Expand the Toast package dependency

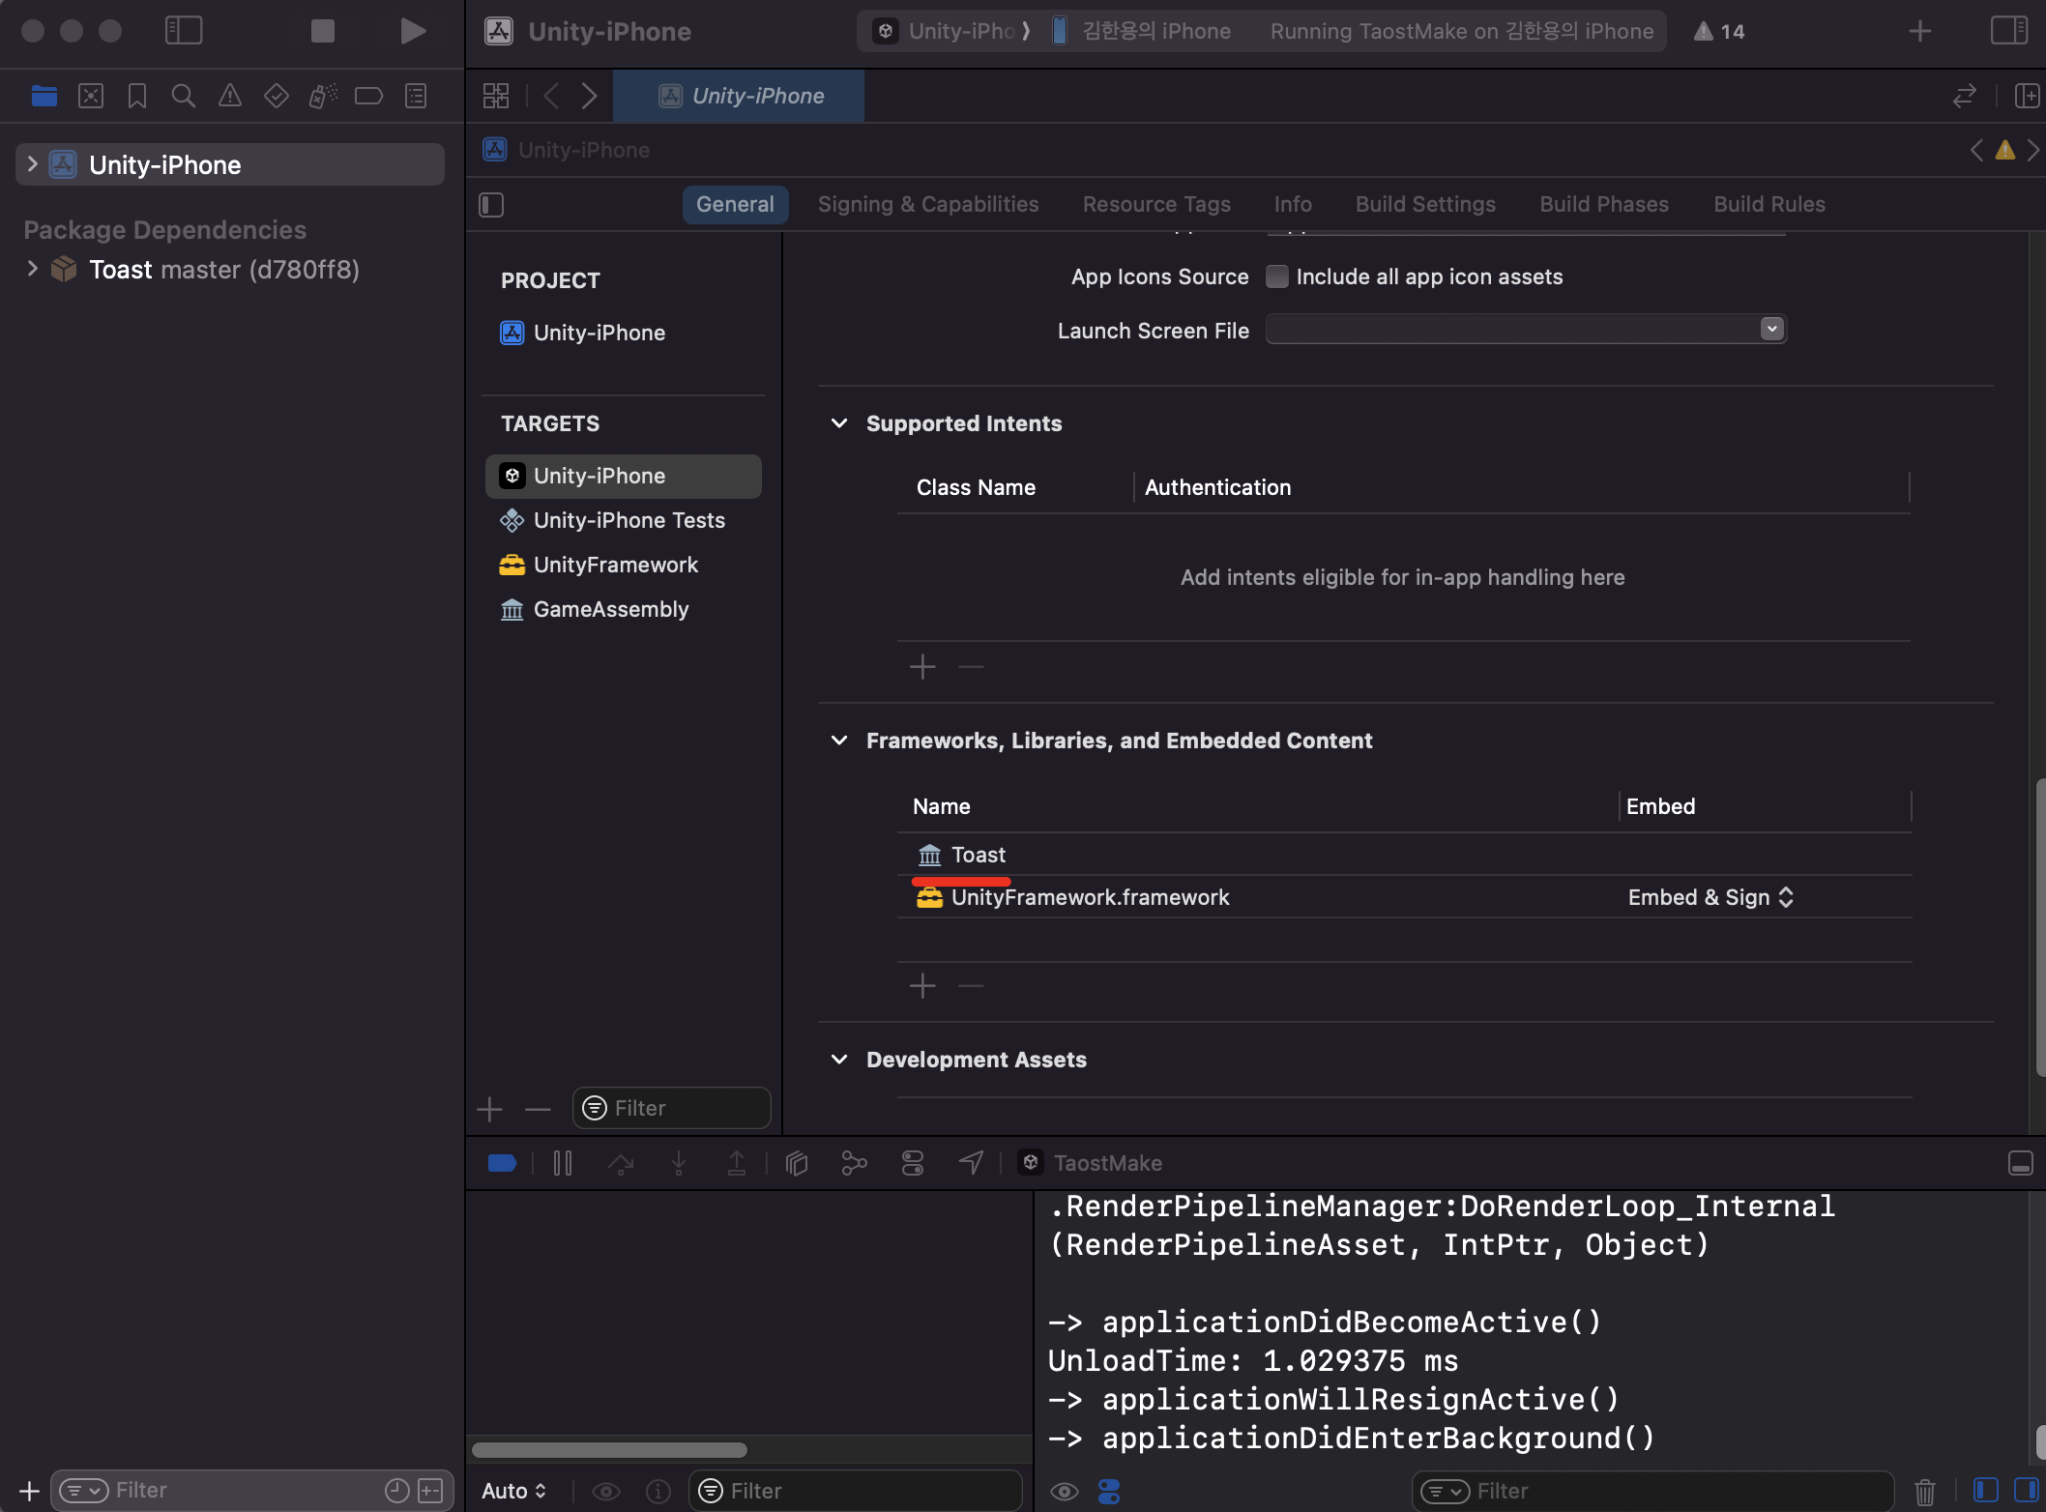click(32, 269)
